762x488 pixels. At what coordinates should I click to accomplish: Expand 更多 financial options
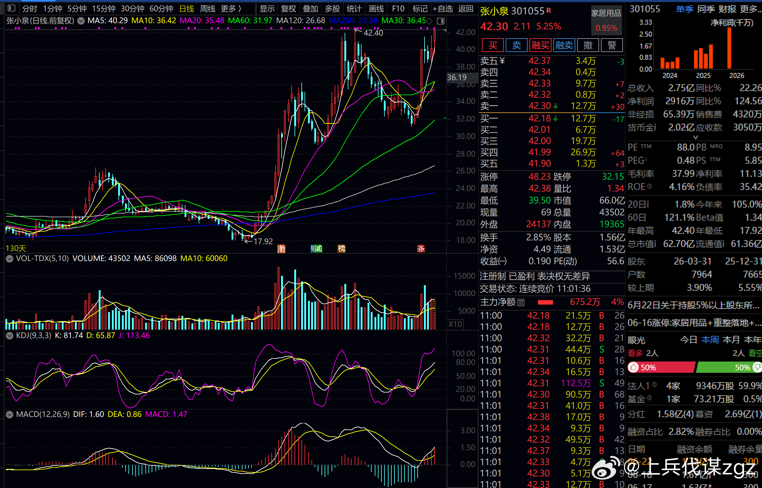(751, 9)
